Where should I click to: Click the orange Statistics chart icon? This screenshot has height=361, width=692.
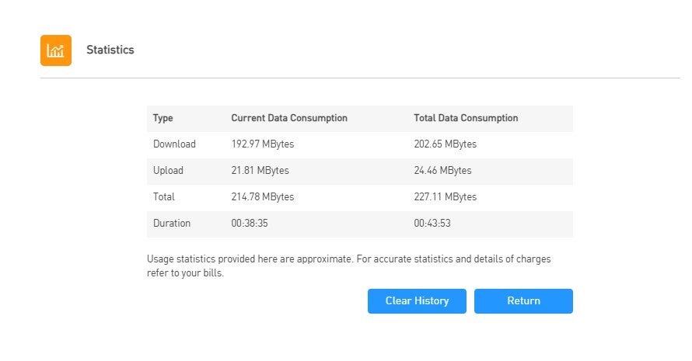pyautogui.click(x=56, y=50)
